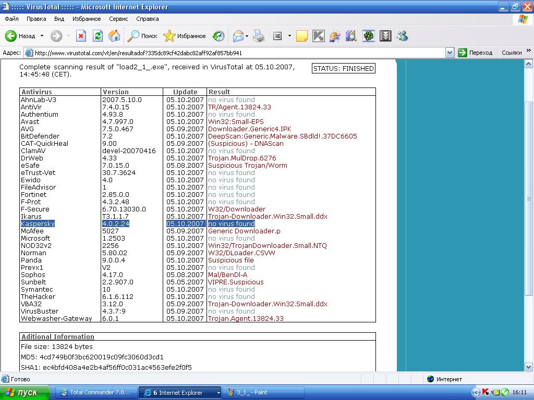Go to the Home page icon
534x400 pixels.
(x=114, y=36)
